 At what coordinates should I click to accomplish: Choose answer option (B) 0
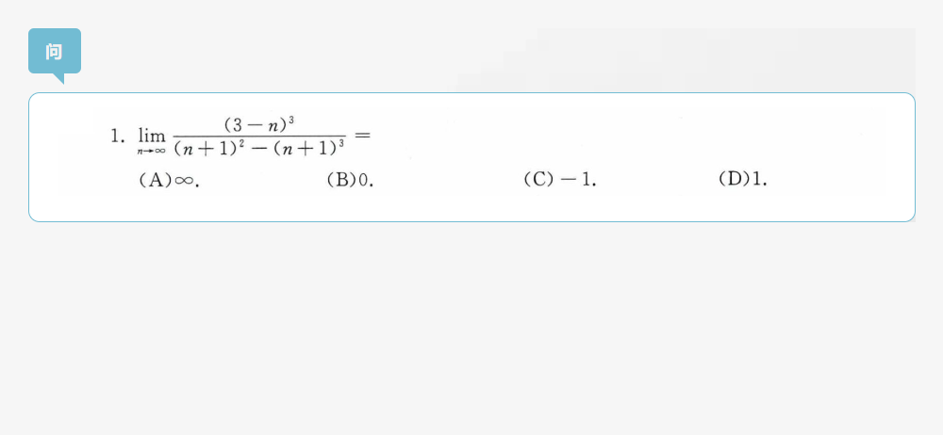pyautogui.click(x=350, y=180)
